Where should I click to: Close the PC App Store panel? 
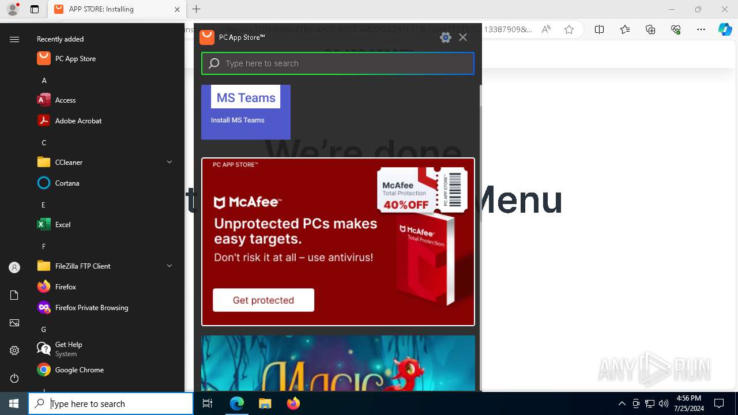(463, 37)
